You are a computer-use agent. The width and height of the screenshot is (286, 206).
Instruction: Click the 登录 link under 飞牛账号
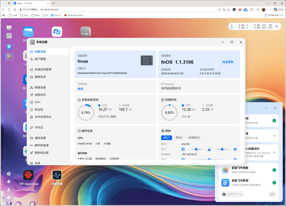click(80, 89)
